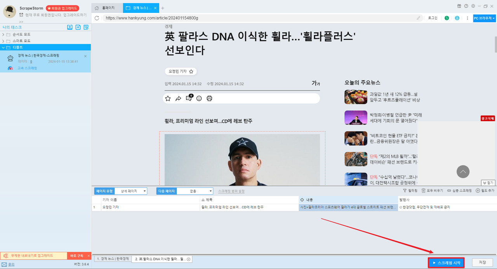This screenshot has width=497, height=269.
Task: Click the pencil edit icon in URL bar
Action: click(419, 18)
